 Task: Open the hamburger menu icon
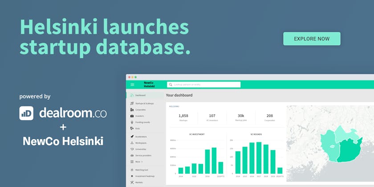click(x=132, y=85)
